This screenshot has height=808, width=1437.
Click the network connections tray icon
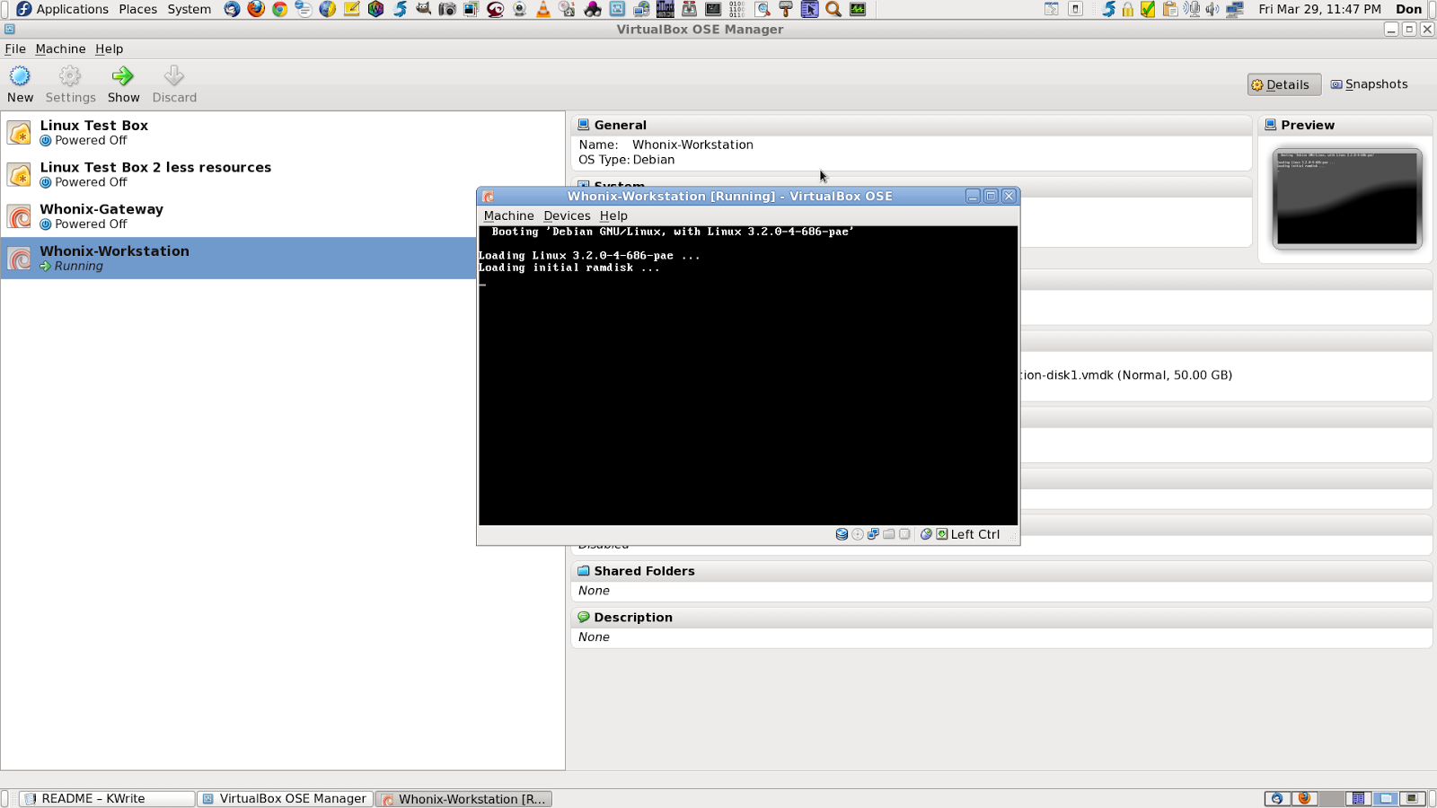[1235, 9]
